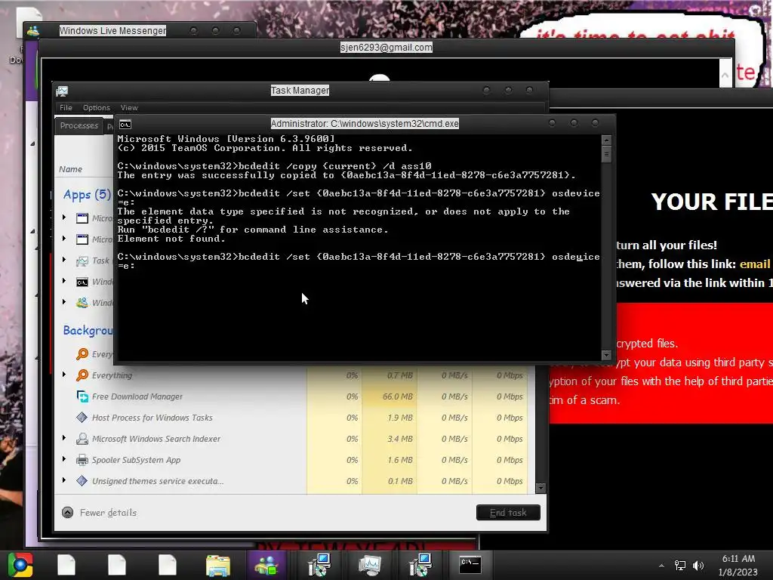
Task: Open the File menu in Task Manager
Action: pos(66,107)
